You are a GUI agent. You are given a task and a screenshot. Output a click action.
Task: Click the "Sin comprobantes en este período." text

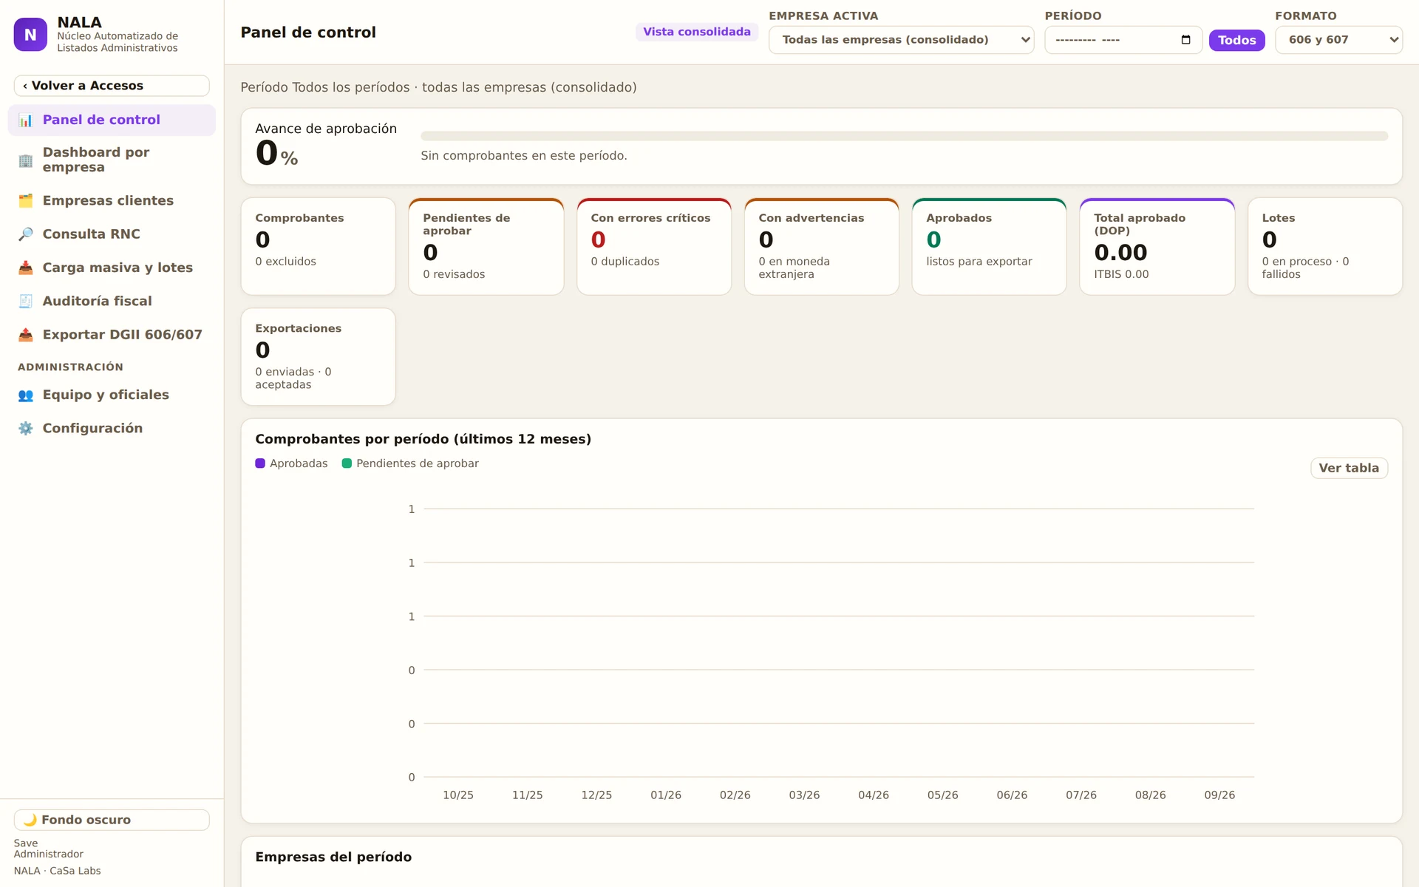click(523, 155)
